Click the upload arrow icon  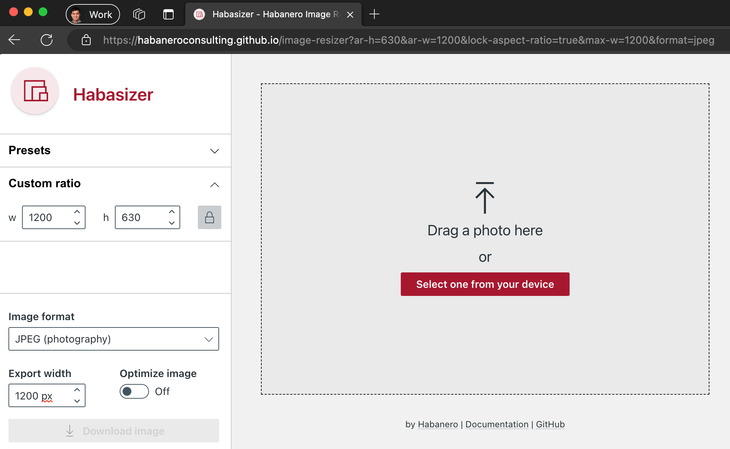click(x=485, y=198)
